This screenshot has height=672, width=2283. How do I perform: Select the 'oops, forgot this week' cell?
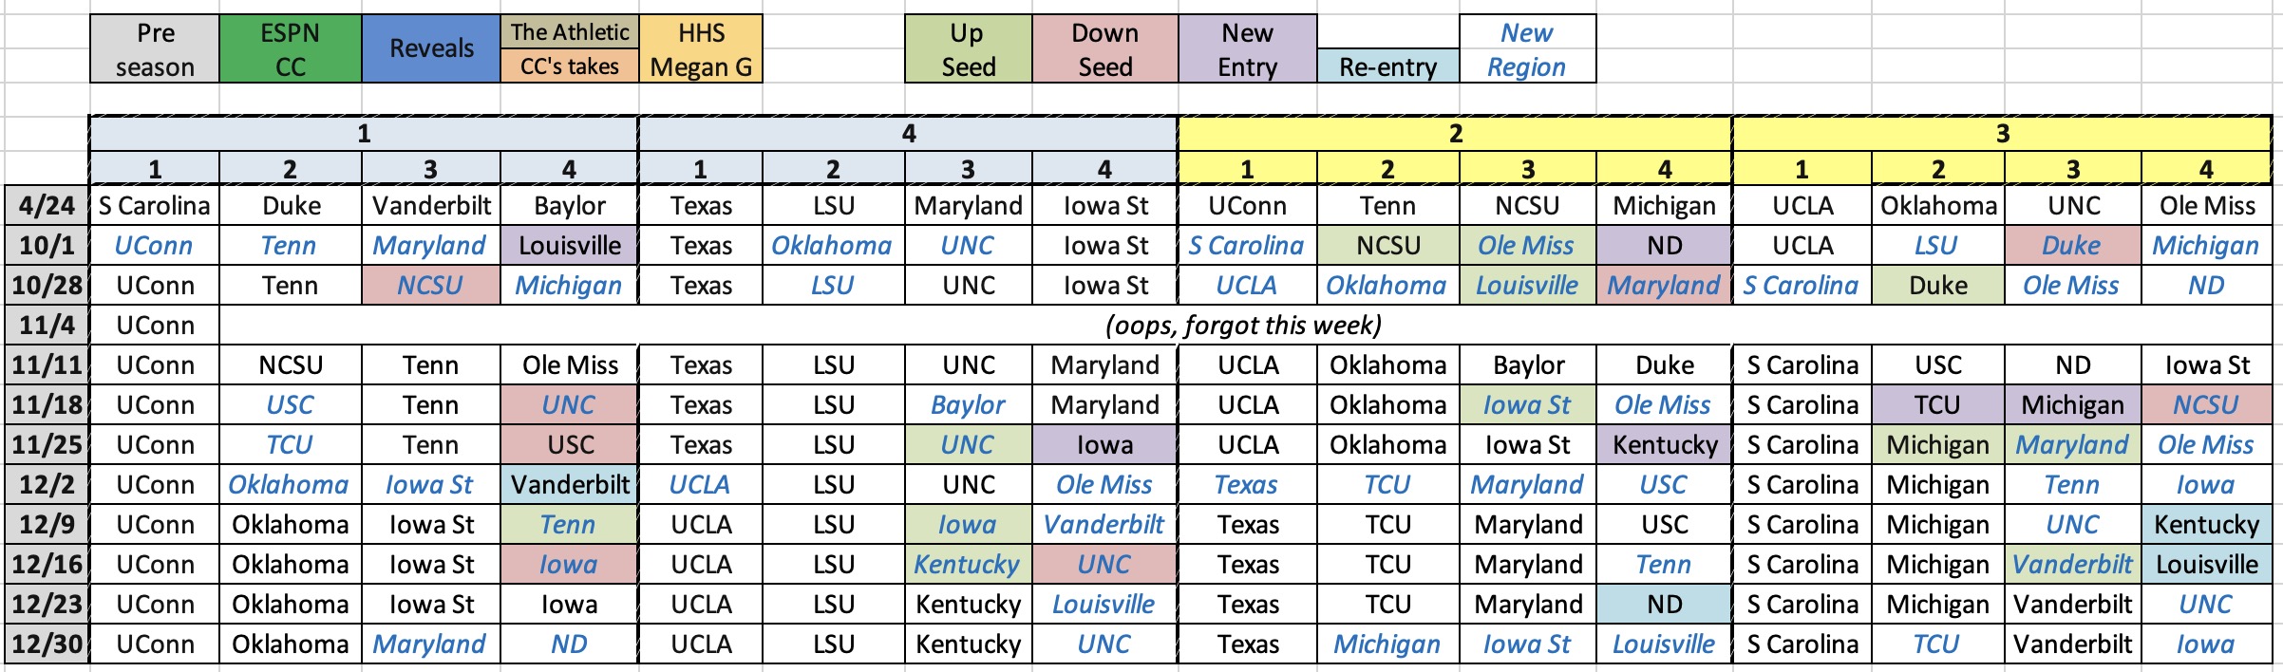1244,326
